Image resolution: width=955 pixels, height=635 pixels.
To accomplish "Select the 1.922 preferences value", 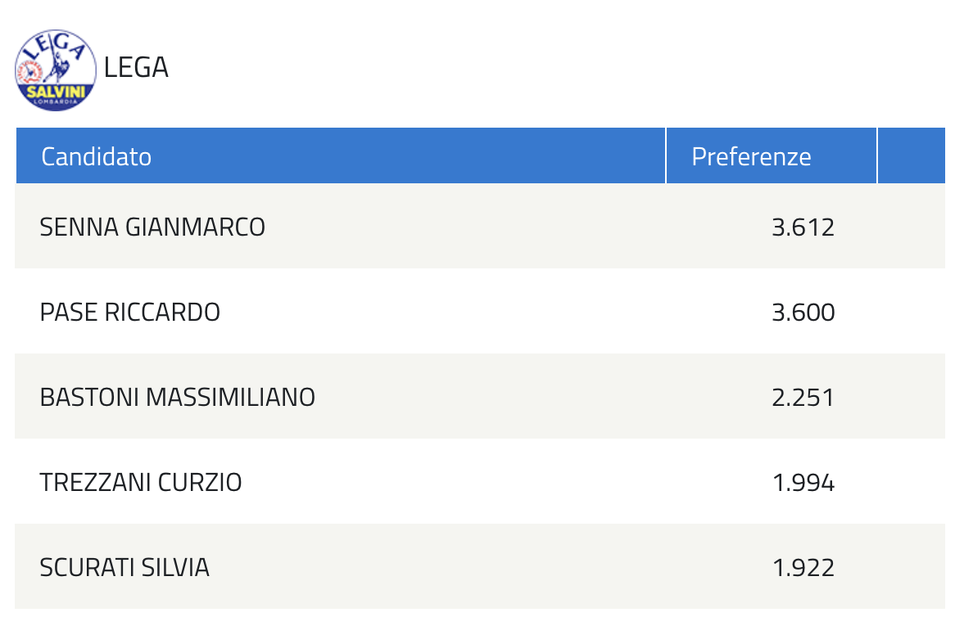I will pyautogui.click(x=803, y=567).
